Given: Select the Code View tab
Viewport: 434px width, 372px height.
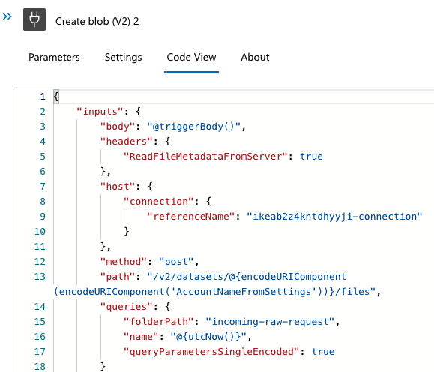Looking at the screenshot, I should pos(191,57).
